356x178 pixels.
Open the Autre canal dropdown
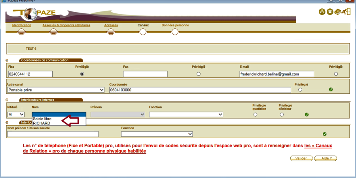56,90
